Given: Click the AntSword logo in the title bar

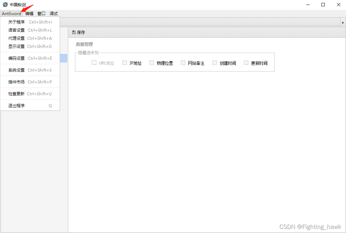Looking at the screenshot, I should click(x=4, y=4).
